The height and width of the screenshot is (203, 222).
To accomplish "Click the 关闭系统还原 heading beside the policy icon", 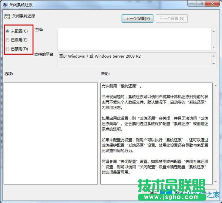I will point(24,16).
